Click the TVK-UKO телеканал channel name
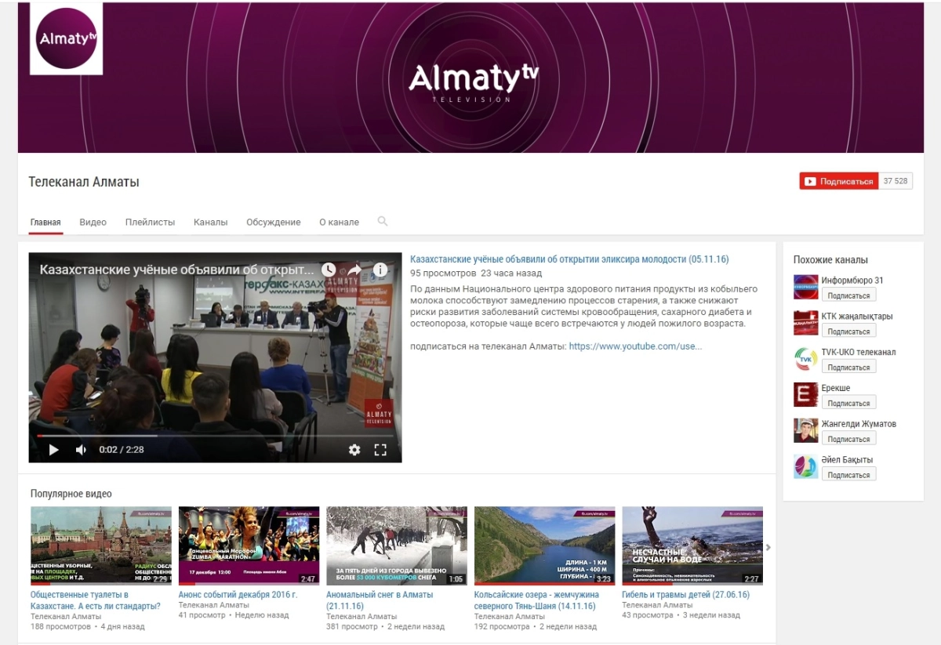This screenshot has width=941, height=645. coord(859,353)
